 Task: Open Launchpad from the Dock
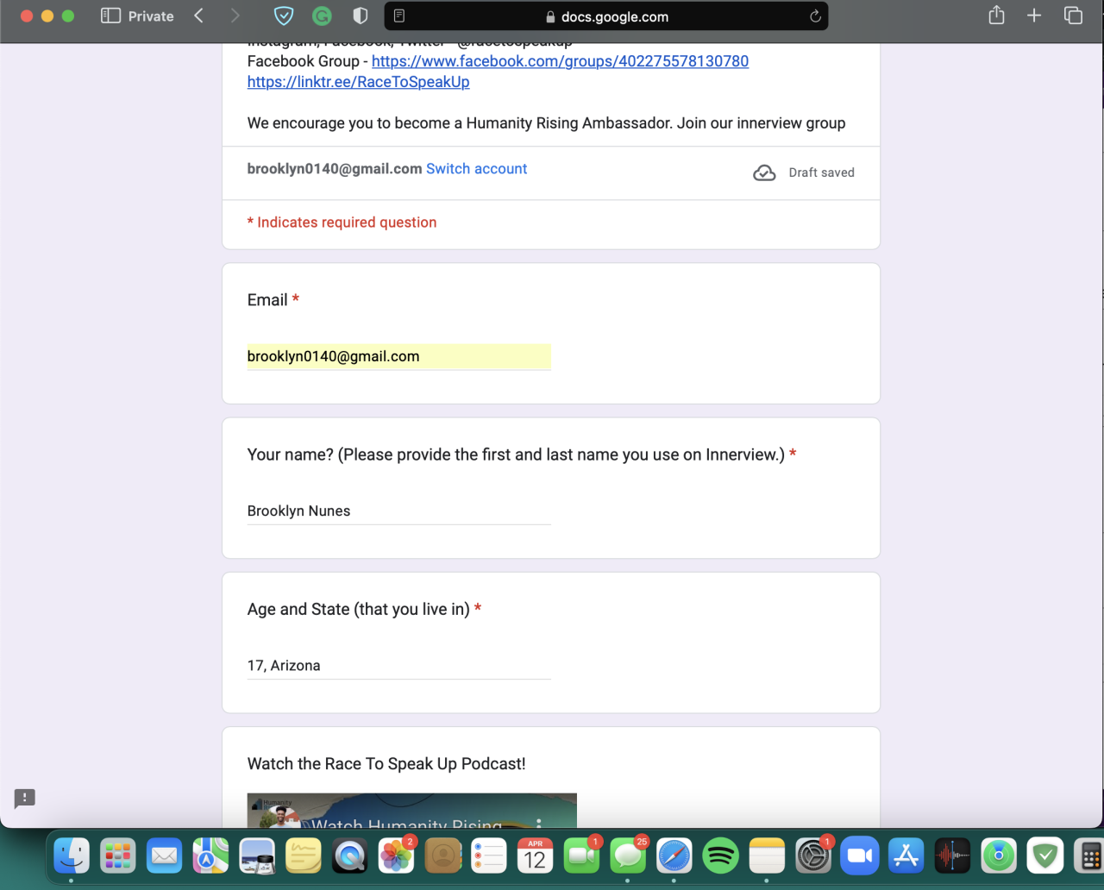tap(118, 856)
